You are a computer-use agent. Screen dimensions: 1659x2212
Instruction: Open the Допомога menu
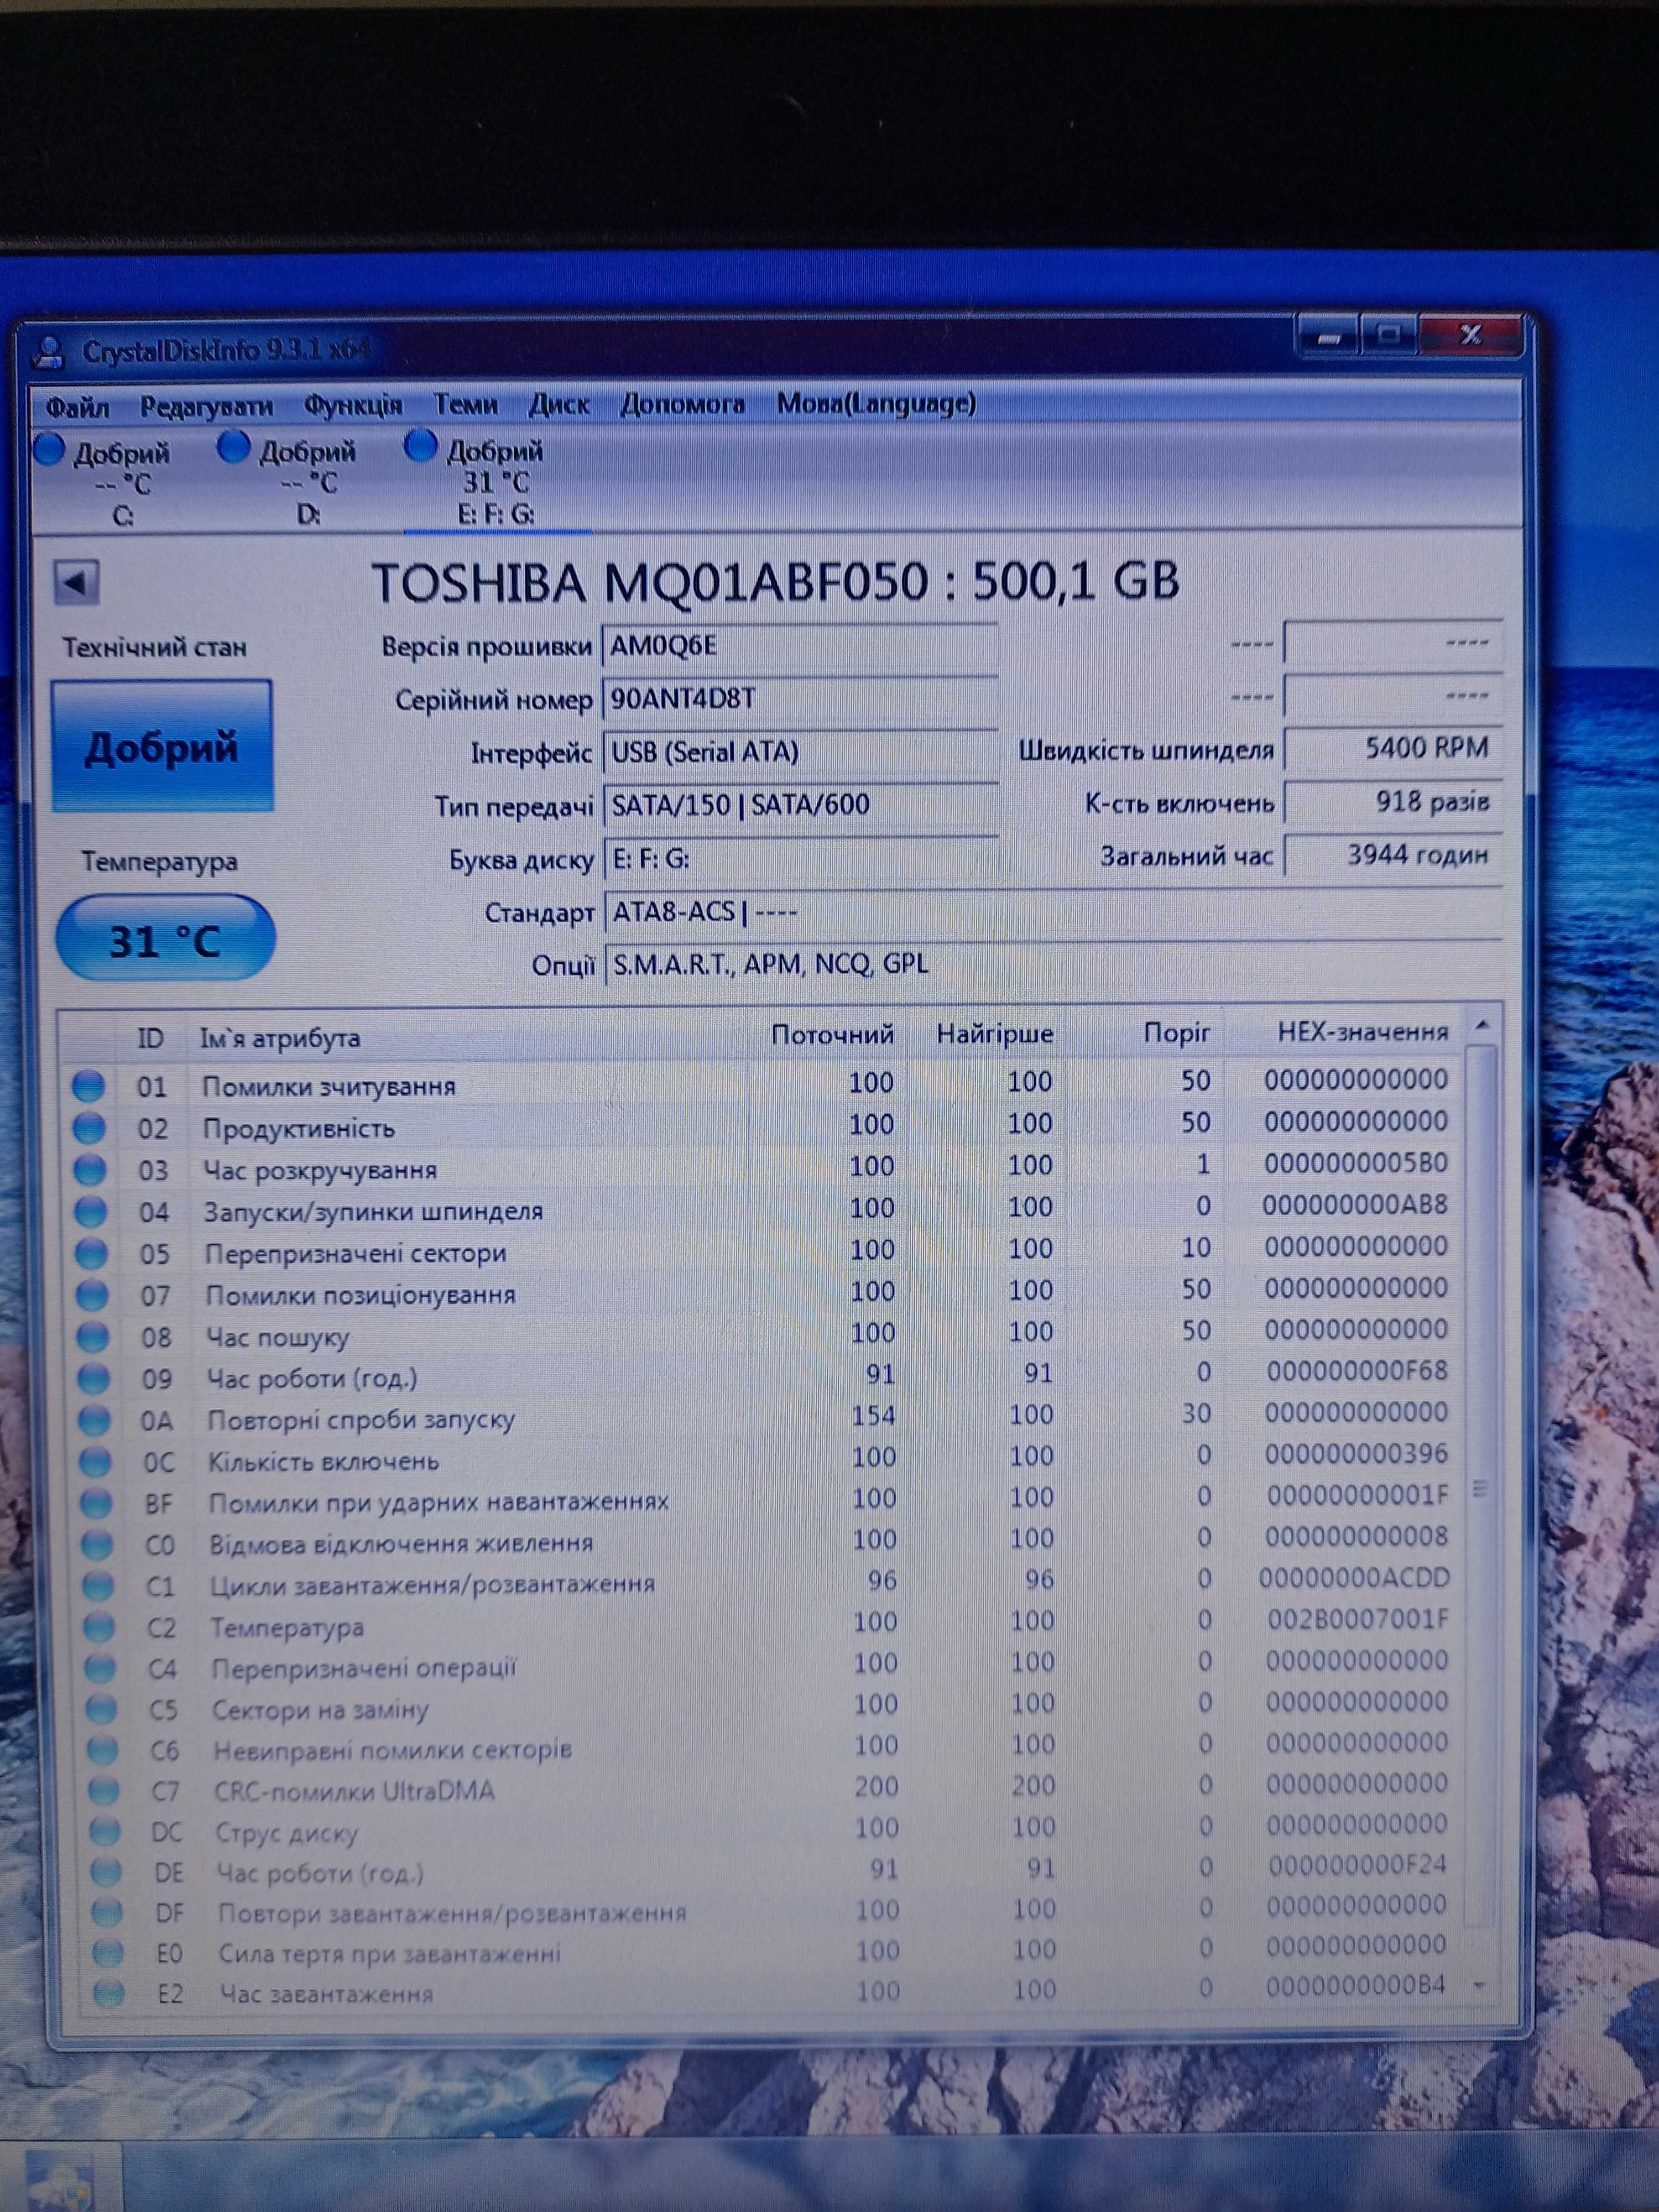(682, 404)
